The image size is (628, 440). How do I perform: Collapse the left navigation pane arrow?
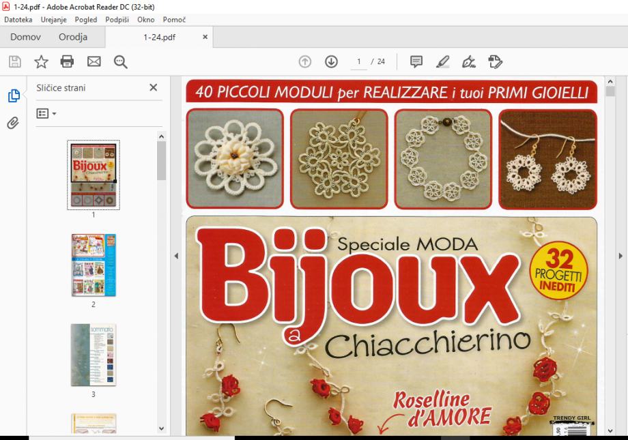(x=176, y=256)
